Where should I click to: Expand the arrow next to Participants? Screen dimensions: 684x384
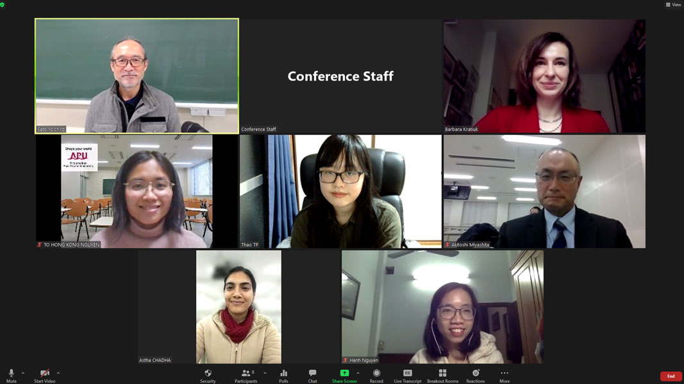tap(265, 373)
